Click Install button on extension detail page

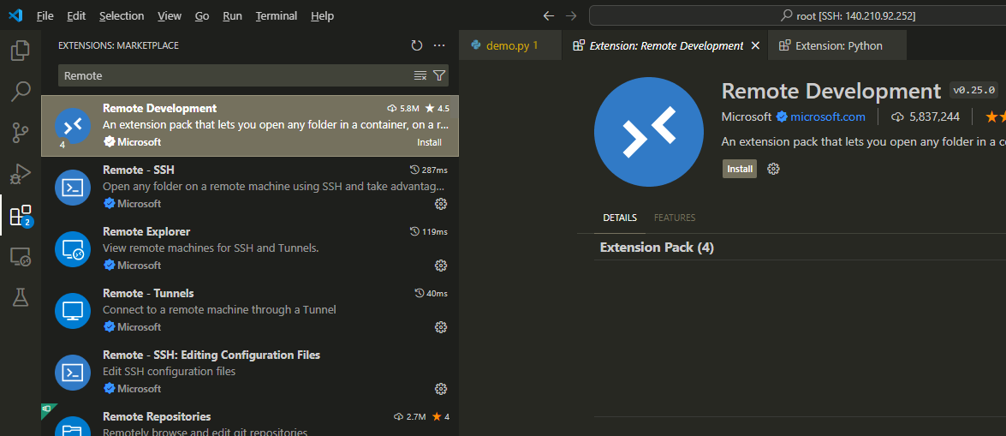[740, 169]
